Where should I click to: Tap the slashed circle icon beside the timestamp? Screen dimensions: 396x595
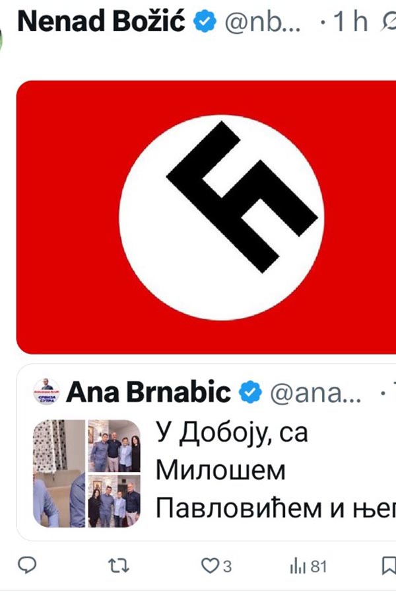(x=389, y=22)
